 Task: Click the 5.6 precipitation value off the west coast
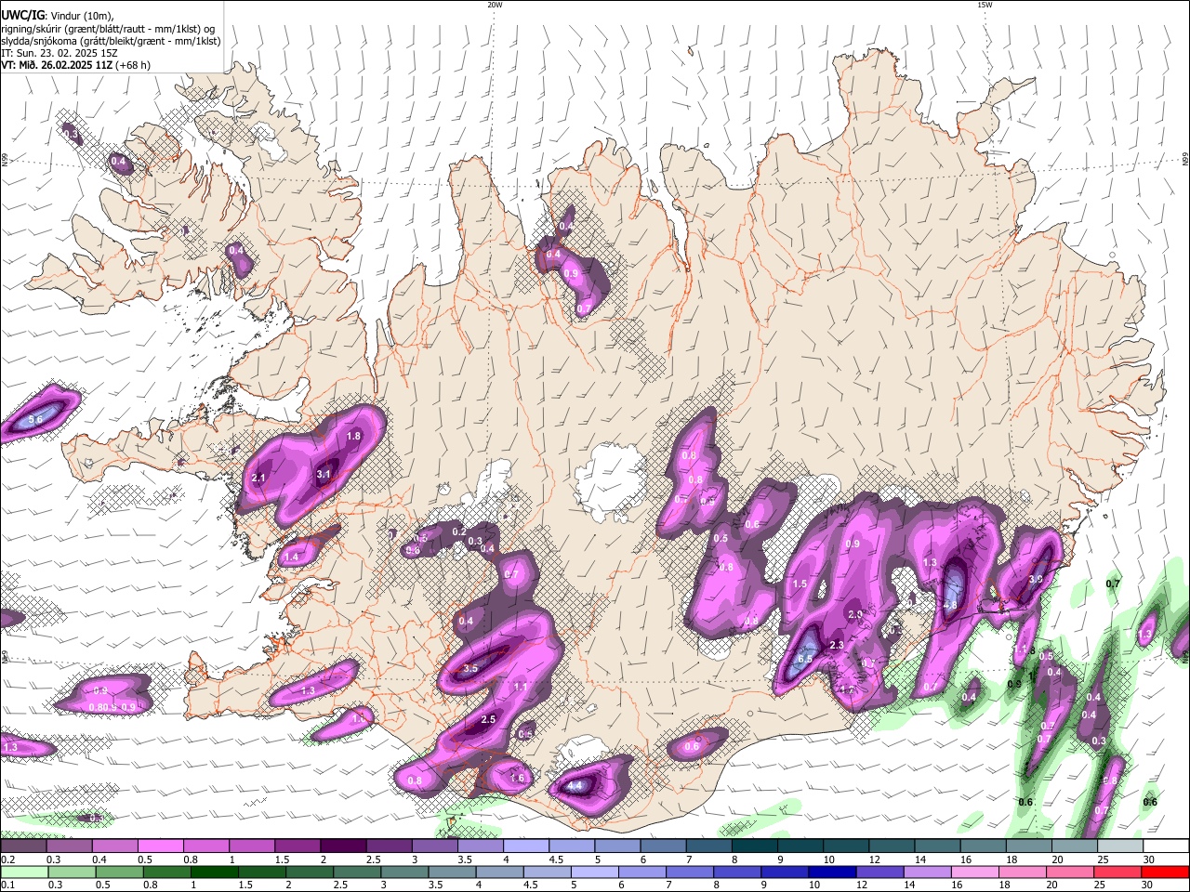coord(35,421)
